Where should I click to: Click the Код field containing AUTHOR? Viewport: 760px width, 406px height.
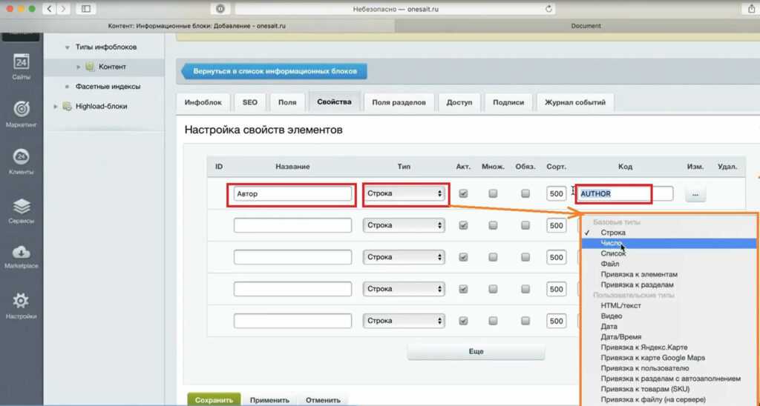click(625, 193)
